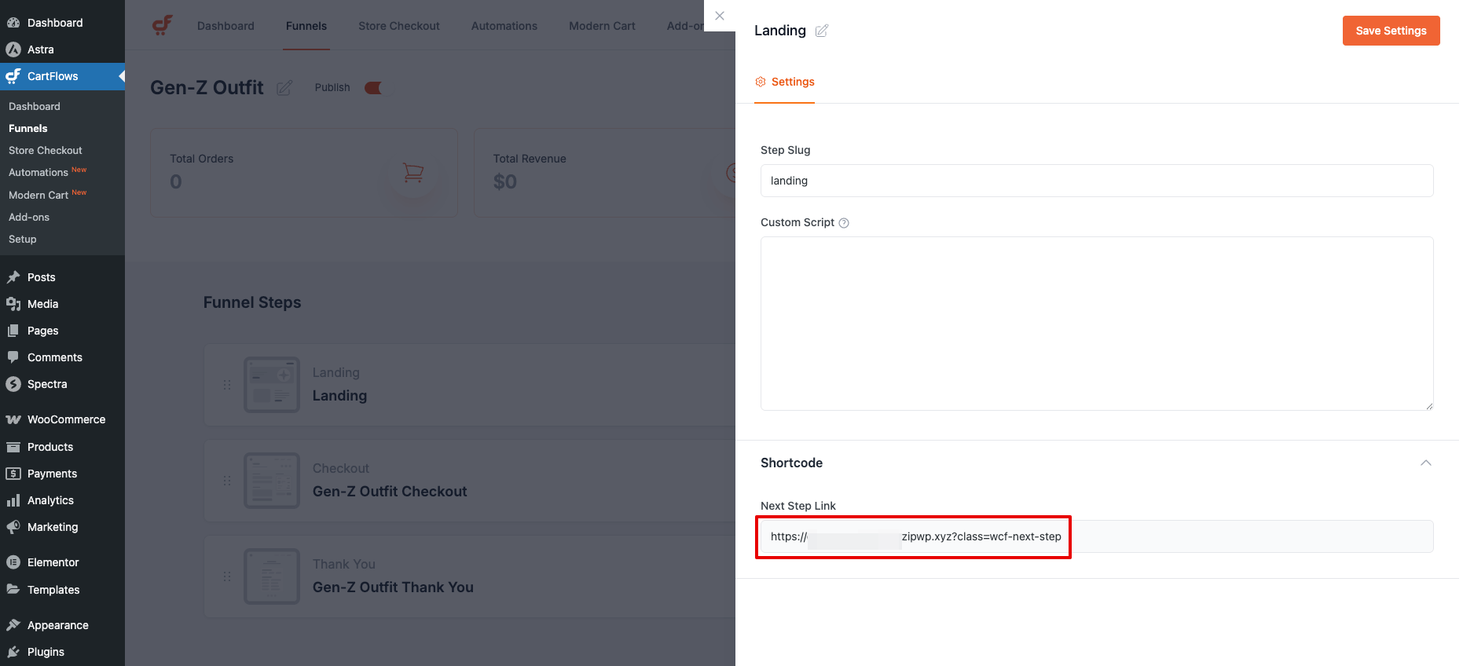Open CartFlows Dashboard submenu link

click(x=35, y=106)
